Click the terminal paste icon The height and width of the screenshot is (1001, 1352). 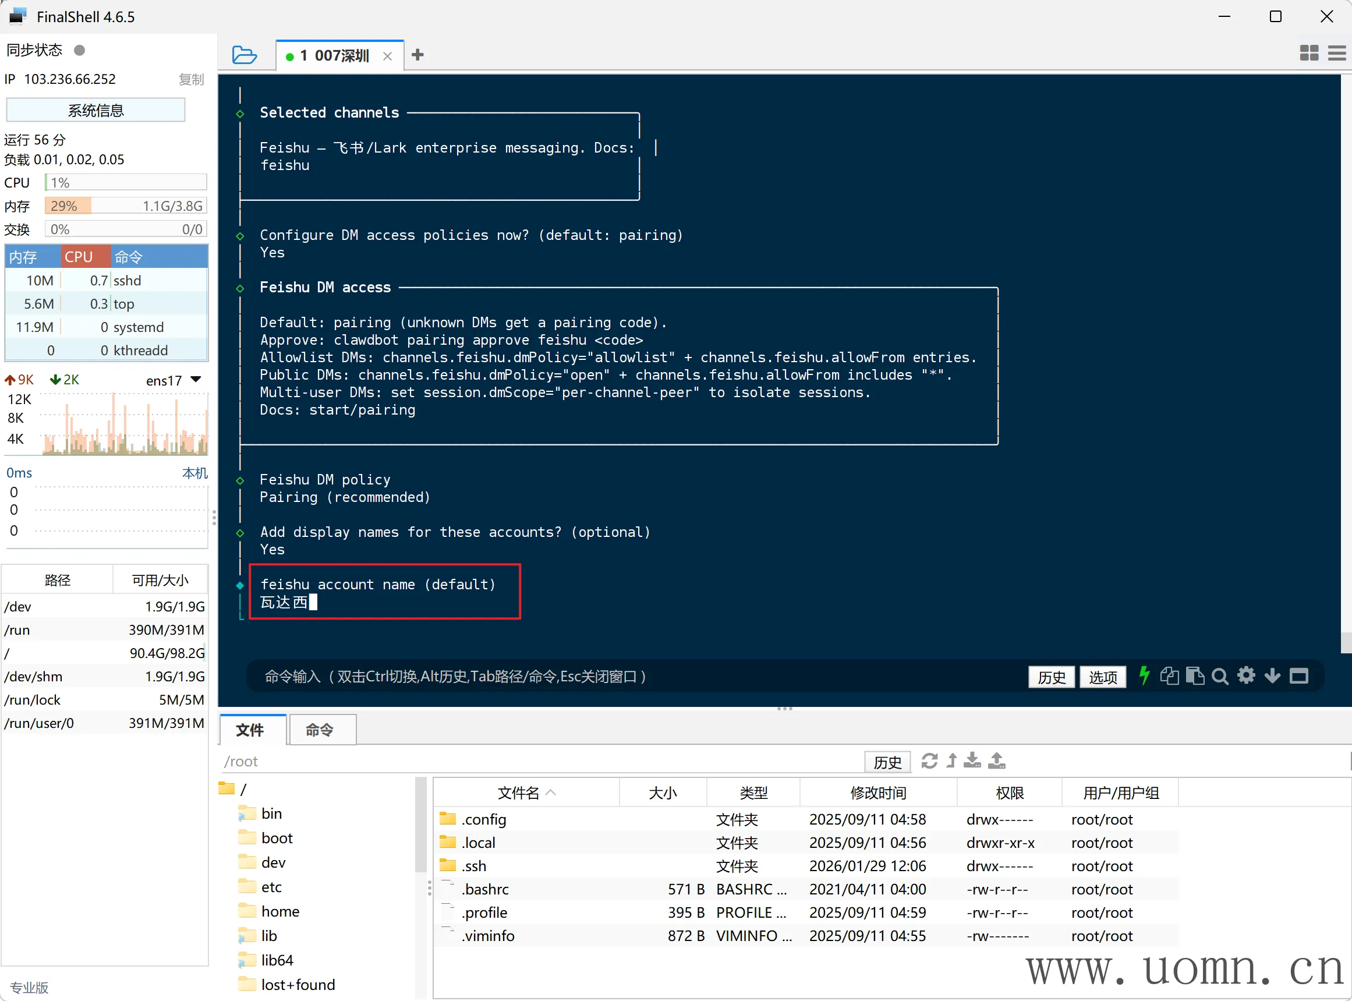[x=1195, y=675]
